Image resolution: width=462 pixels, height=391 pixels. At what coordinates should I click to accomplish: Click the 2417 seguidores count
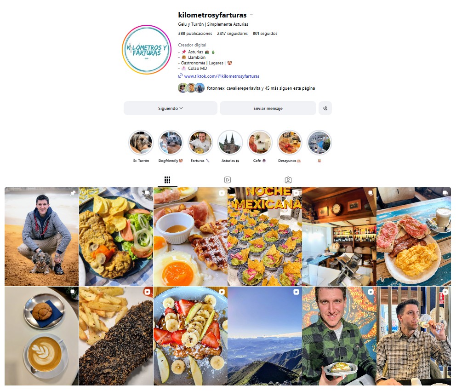[232, 33]
